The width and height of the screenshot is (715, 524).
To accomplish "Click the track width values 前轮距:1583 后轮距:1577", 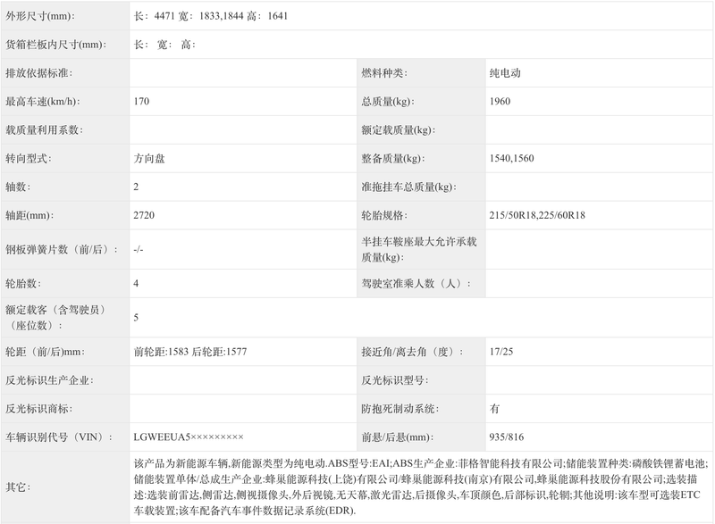I will [189, 352].
